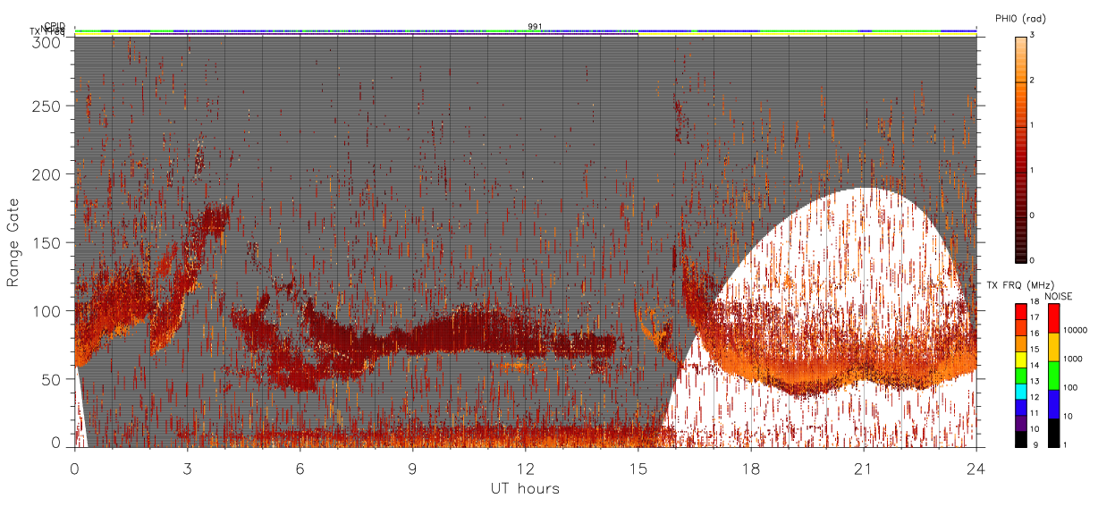This screenshot has height=507, width=1098.
Task: Click the 'Range Gate' y-axis title
Action: 13,242
